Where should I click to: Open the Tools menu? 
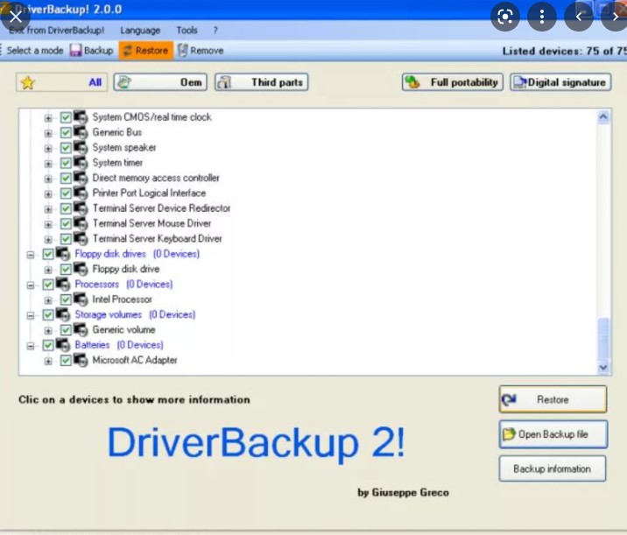point(187,31)
